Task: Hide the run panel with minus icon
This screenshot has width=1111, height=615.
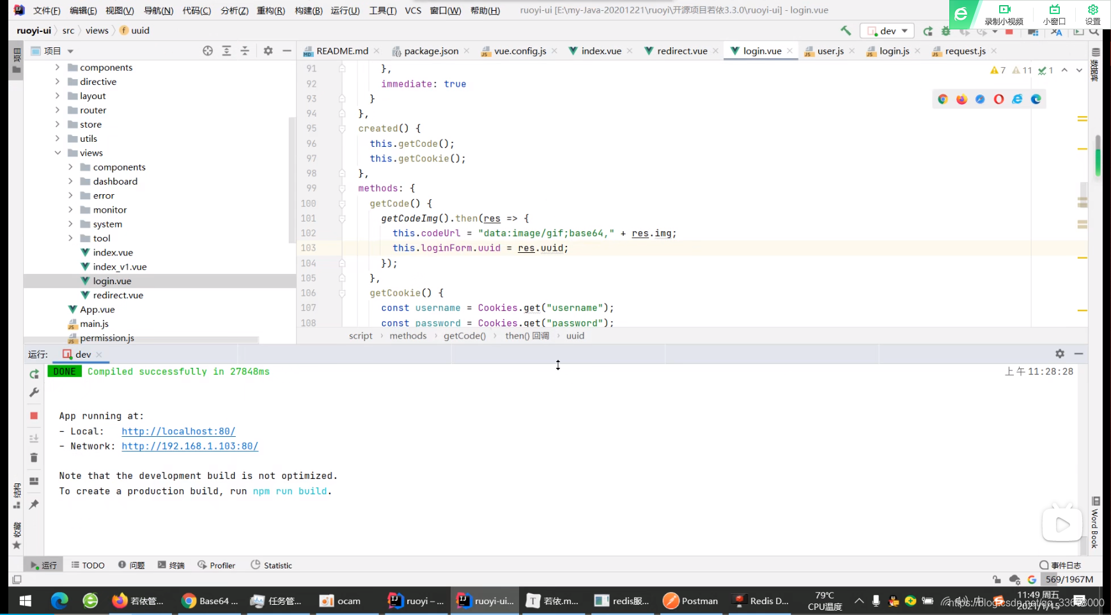Action: point(1078,353)
